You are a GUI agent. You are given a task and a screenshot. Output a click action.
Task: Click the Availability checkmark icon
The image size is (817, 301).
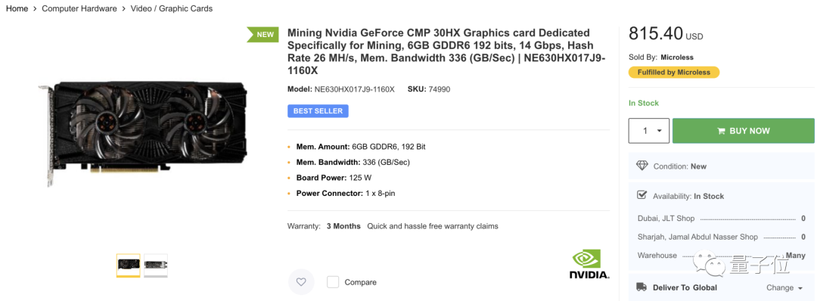tap(642, 195)
